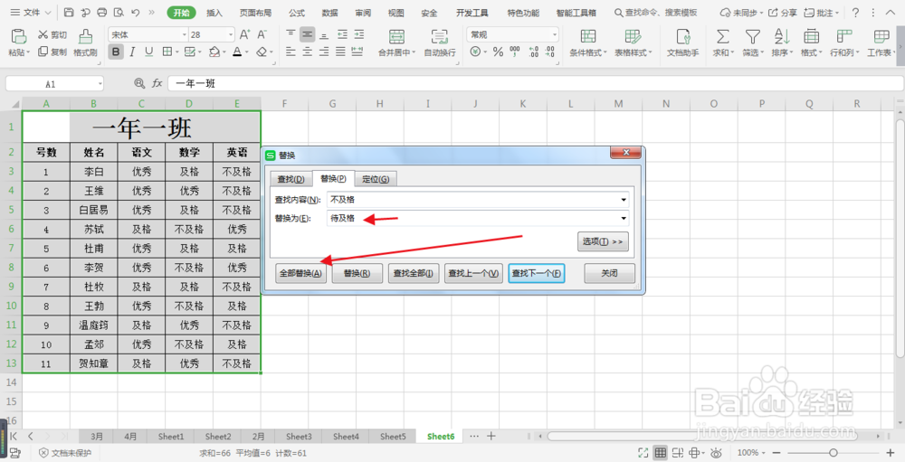Switch to the Sheet3 worksheet tab
The width and height of the screenshot is (905, 462).
(x=299, y=437)
